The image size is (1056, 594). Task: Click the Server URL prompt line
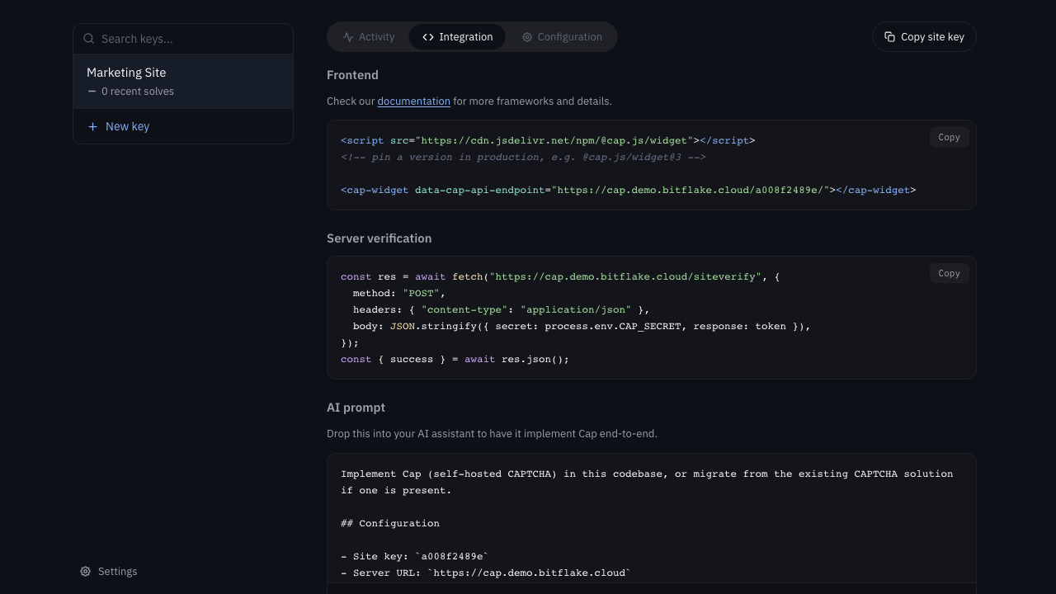[x=486, y=573]
